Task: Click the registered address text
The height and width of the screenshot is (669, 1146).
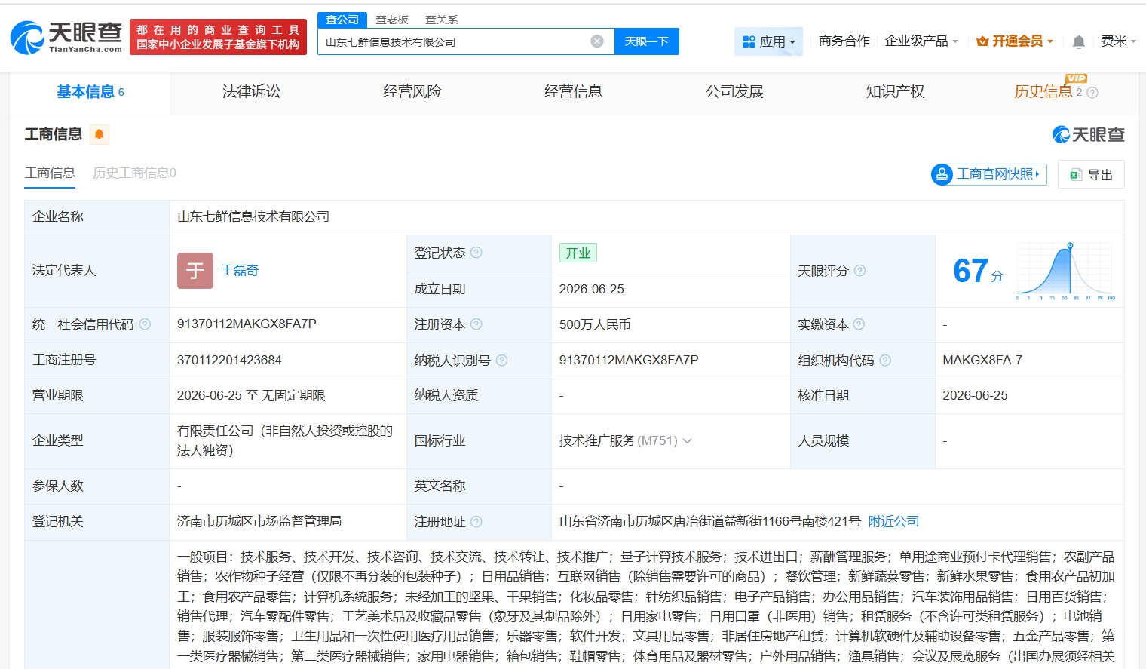Action: click(x=710, y=522)
